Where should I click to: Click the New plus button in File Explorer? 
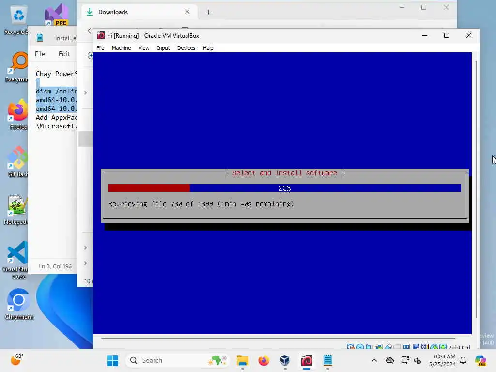[x=91, y=56]
